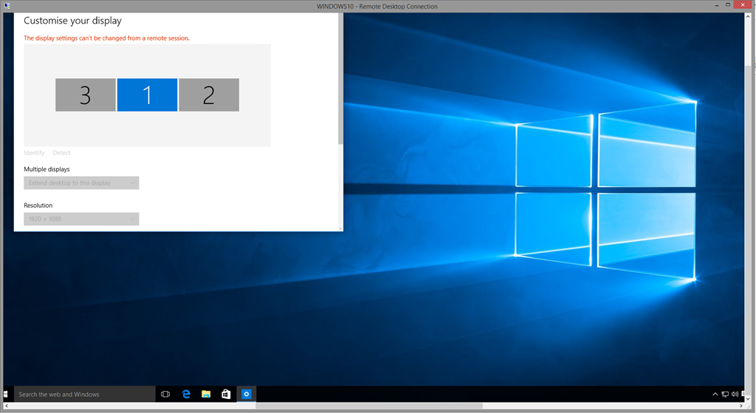
Task: Open the volume control in system tray
Action: [735, 395]
